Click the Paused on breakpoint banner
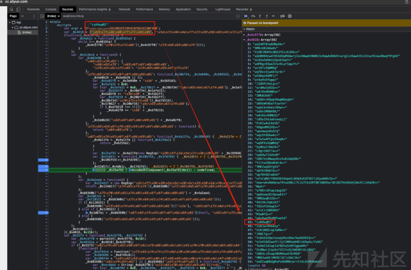Image resolution: width=411 pixels, height=270 pixels. (x=327, y=23)
